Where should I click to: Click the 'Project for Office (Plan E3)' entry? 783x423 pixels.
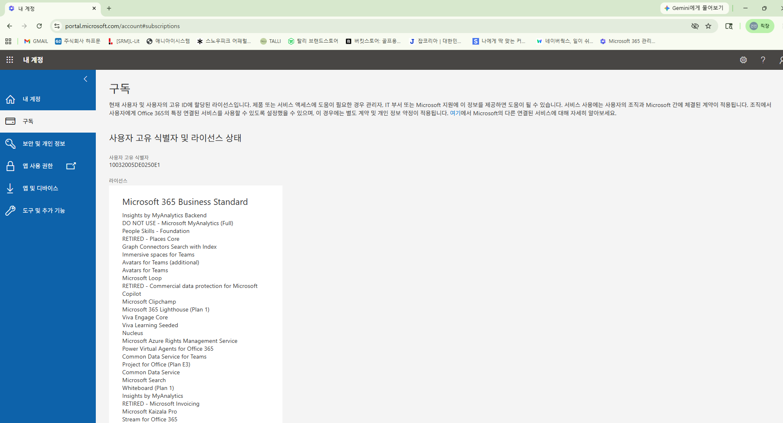click(x=157, y=365)
